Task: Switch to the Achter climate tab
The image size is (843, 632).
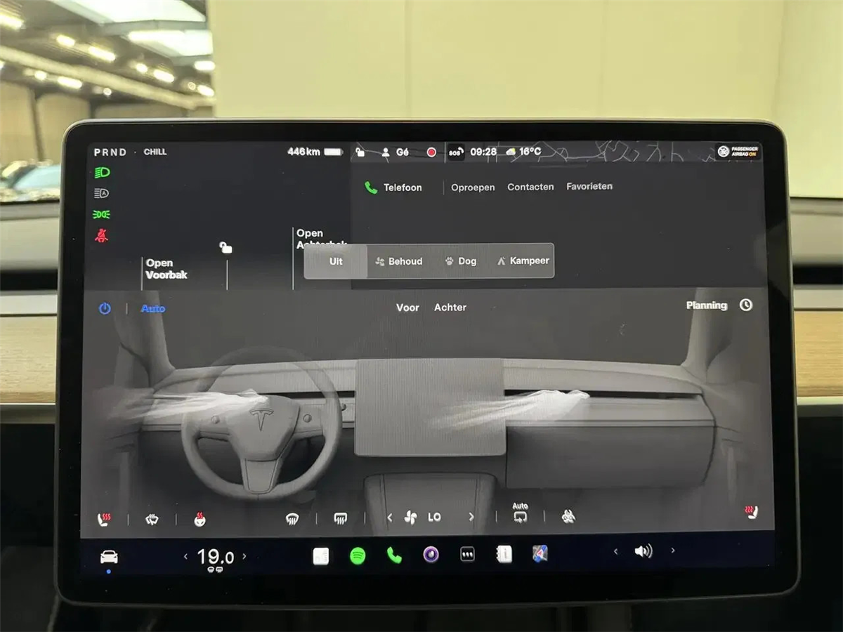Action: click(450, 308)
